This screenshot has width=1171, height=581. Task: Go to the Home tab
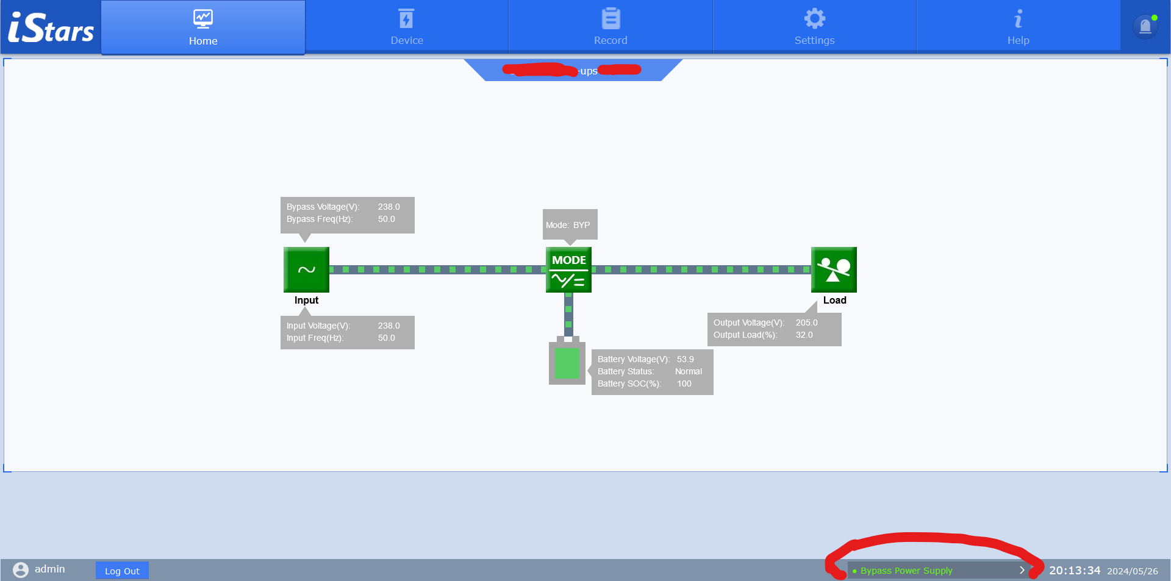point(203,27)
